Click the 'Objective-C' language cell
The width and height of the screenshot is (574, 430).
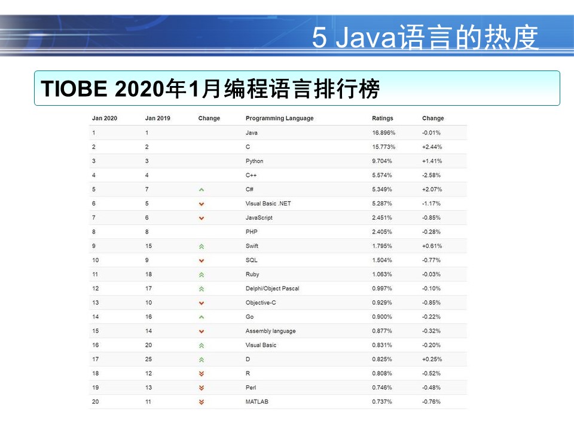point(261,303)
